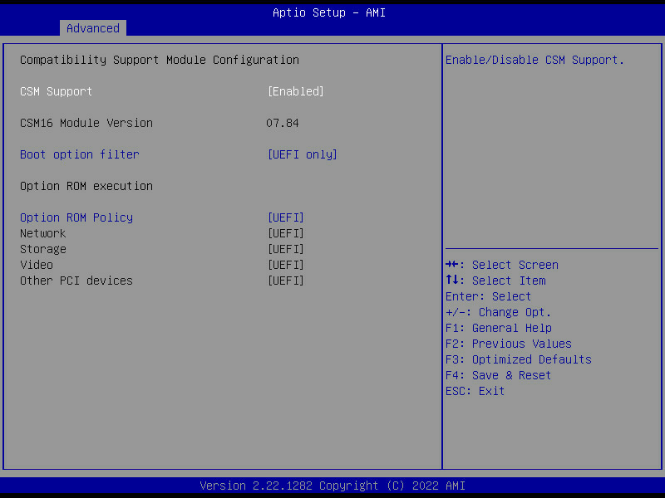The image size is (665, 498).
Task: Open the CSM Support [Enabled] value
Action: pyautogui.click(x=296, y=91)
